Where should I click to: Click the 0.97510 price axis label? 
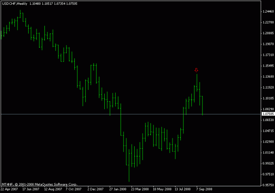(x=268, y=174)
